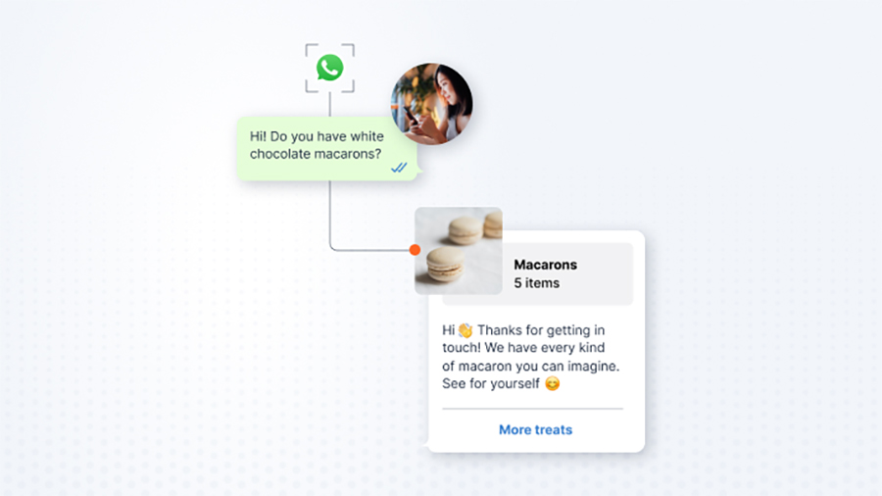Screen dimensions: 882x496
Task: Click the "Hi! Do you have white" text line
Action: [x=317, y=136]
